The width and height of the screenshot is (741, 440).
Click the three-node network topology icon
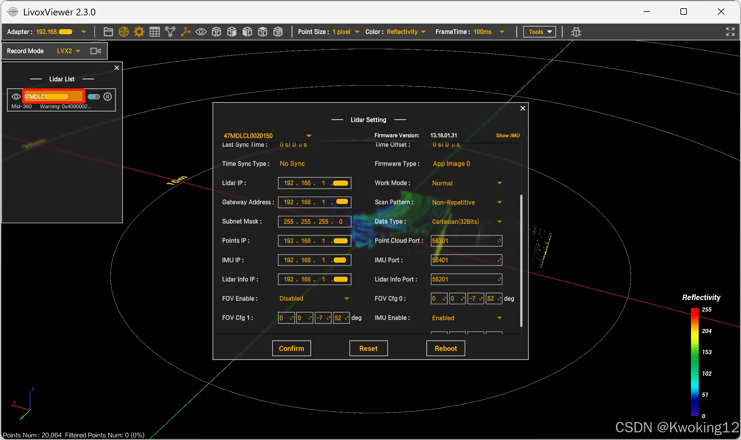pyautogui.click(x=170, y=32)
